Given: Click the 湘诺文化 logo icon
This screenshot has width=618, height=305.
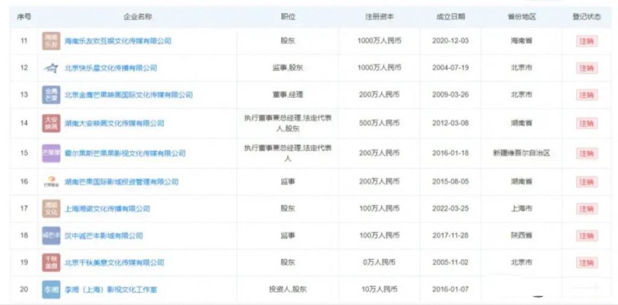Looking at the screenshot, I should pyautogui.click(x=51, y=209).
